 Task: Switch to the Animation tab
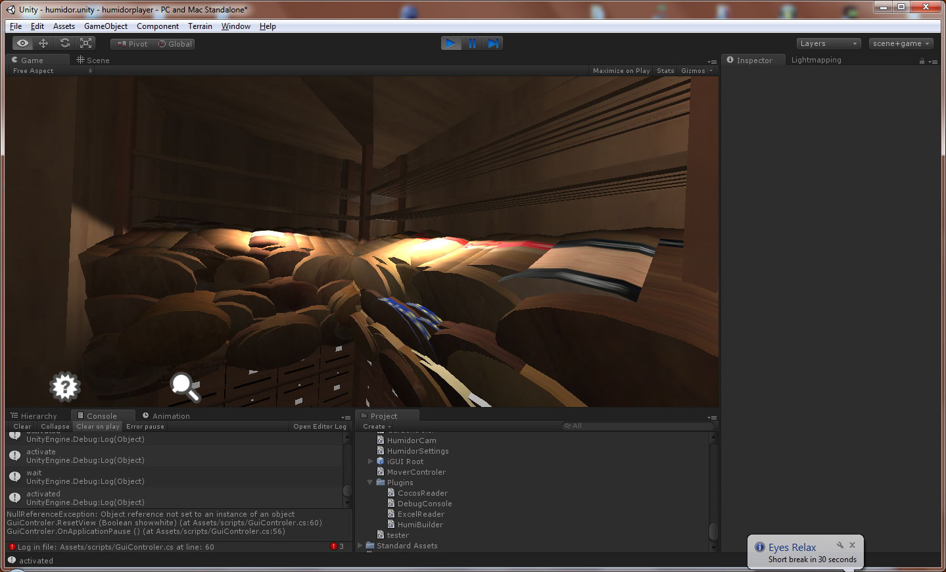(x=166, y=416)
